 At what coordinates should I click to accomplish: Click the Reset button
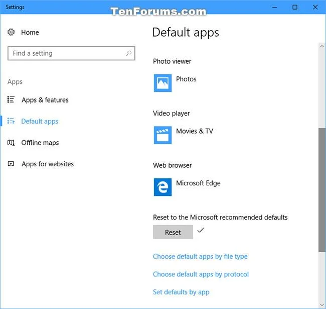(x=173, y=232)
